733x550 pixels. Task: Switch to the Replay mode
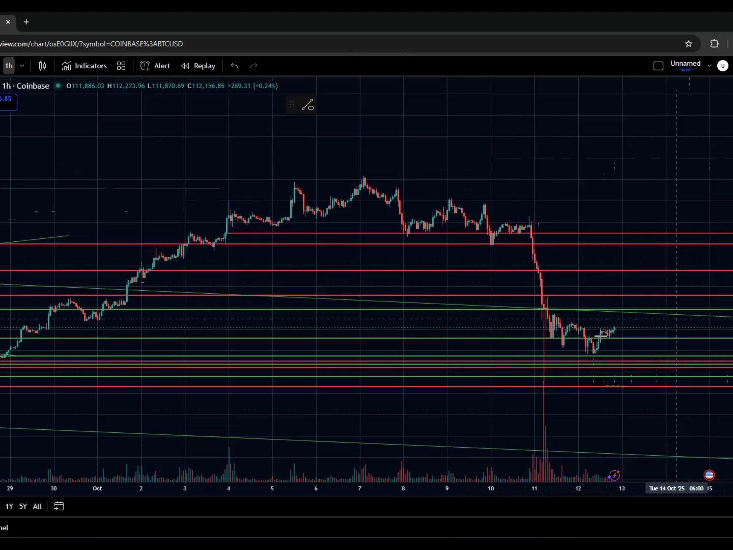click(x=198, y=66)
